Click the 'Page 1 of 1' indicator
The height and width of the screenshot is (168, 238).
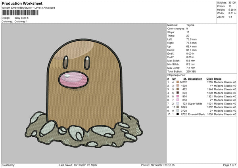230,165
